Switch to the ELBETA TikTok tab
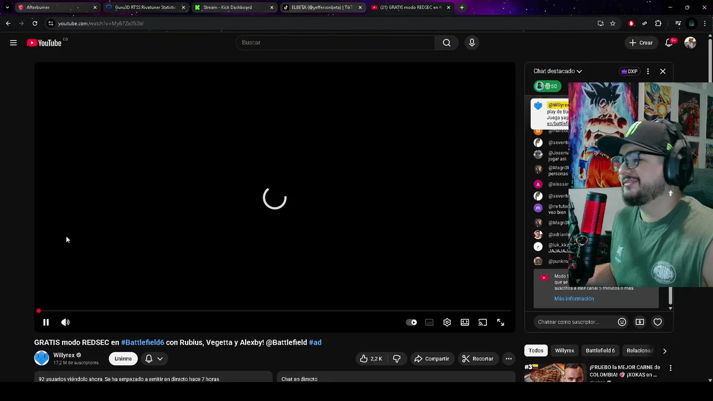 (323, 7)
